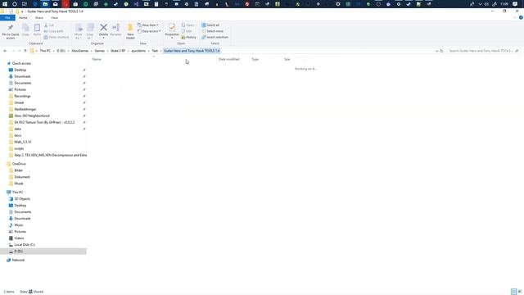
Task: Open the Easy access dropdown
Action: click(x=149, y=31)
